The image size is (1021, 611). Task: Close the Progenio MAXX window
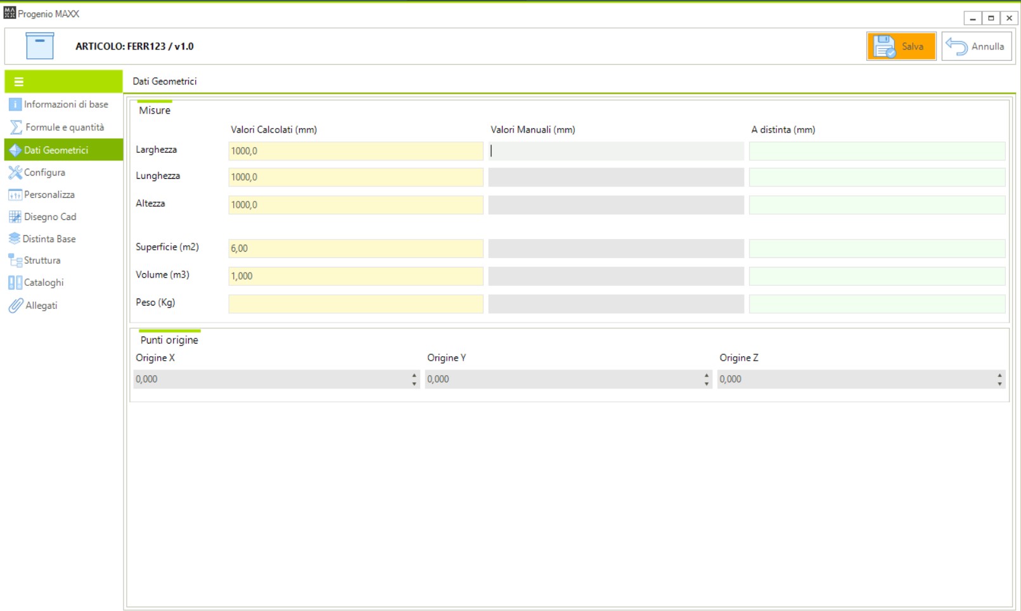1009,18
